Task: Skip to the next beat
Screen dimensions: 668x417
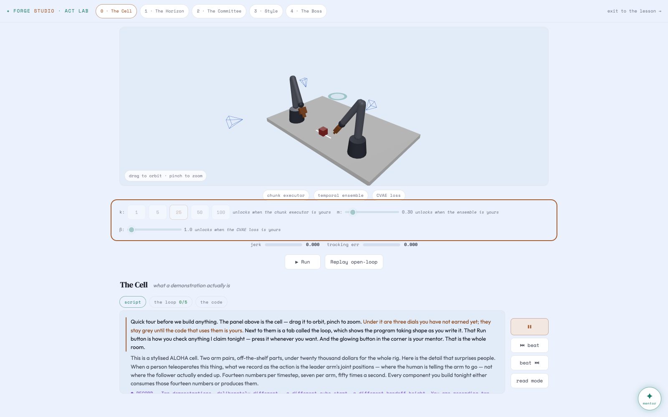Action: [529, 363]
